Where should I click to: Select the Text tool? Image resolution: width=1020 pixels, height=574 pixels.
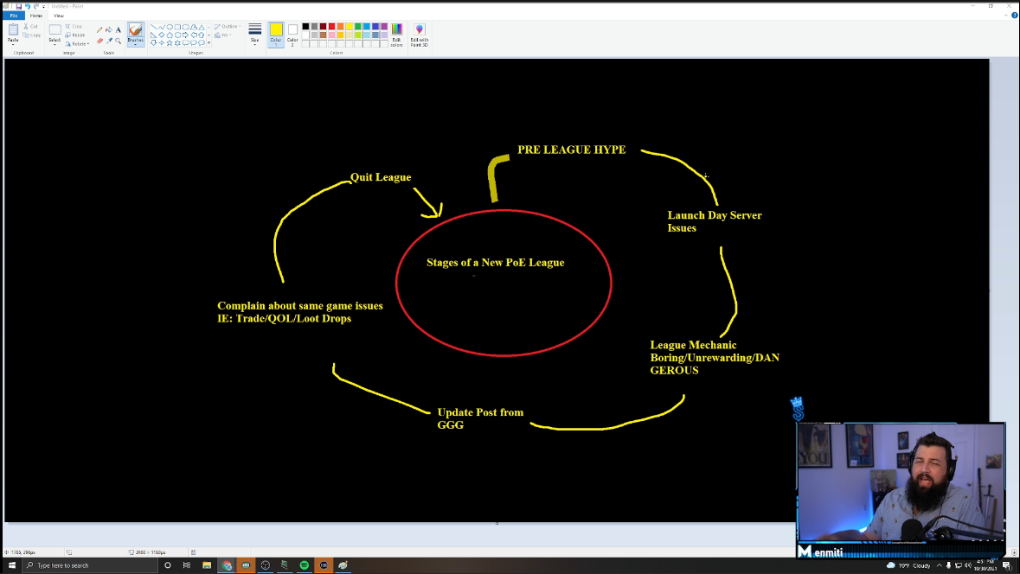tap(119, 29)
